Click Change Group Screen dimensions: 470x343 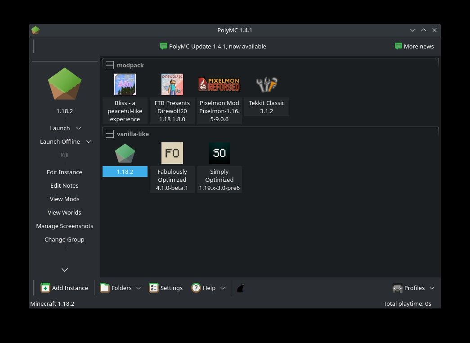click(64, 239)
